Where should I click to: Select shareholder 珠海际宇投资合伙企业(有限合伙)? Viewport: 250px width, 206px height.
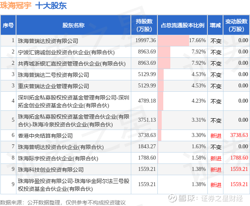(x=58, y=158)
